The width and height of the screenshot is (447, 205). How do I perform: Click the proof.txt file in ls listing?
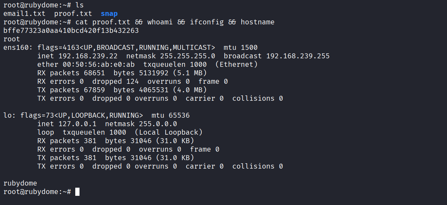click(x=73, y=14)
